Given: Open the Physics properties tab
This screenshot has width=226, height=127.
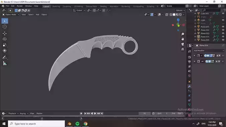Looking at the screenshot, I should [x=189, y=96].
